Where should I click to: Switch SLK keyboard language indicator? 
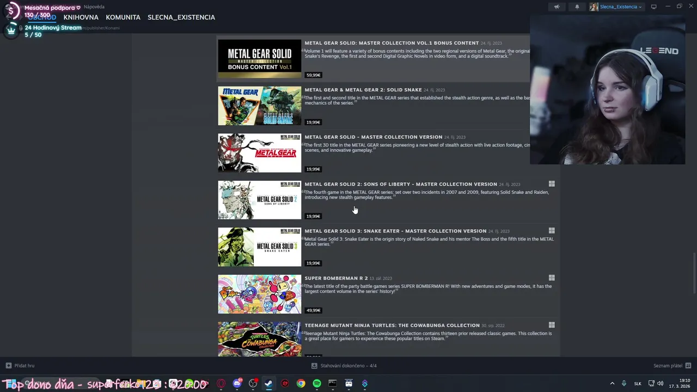[x=638, y=383]
